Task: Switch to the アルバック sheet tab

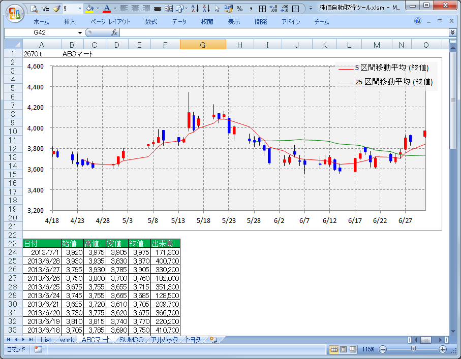Action: 164,340
